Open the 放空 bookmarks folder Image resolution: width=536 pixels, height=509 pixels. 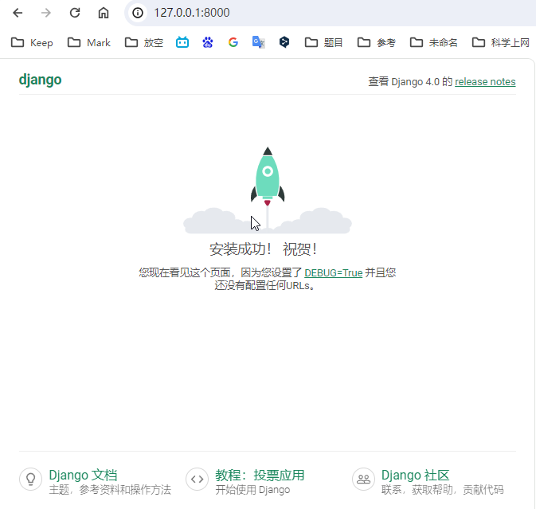coord(144,43)
